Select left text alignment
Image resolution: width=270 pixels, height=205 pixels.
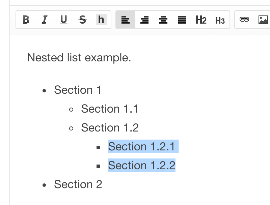point(125,20)
